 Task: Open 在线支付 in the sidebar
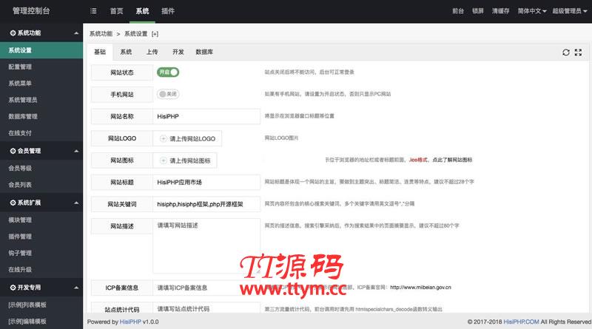pos(41,133)
